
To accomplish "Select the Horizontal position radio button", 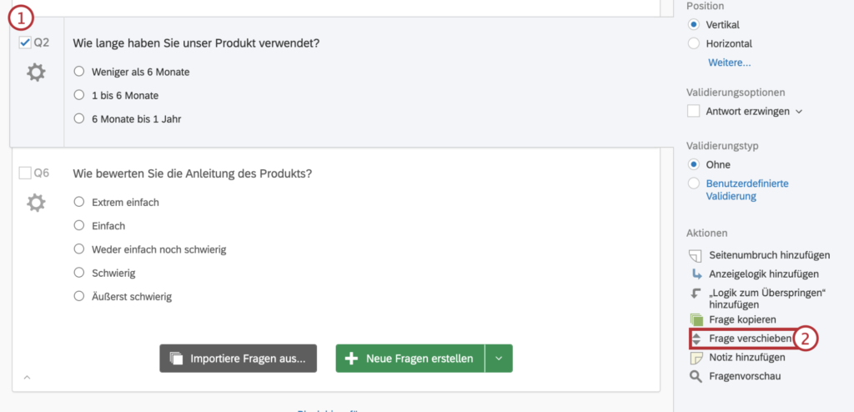I will coord(694,43).
